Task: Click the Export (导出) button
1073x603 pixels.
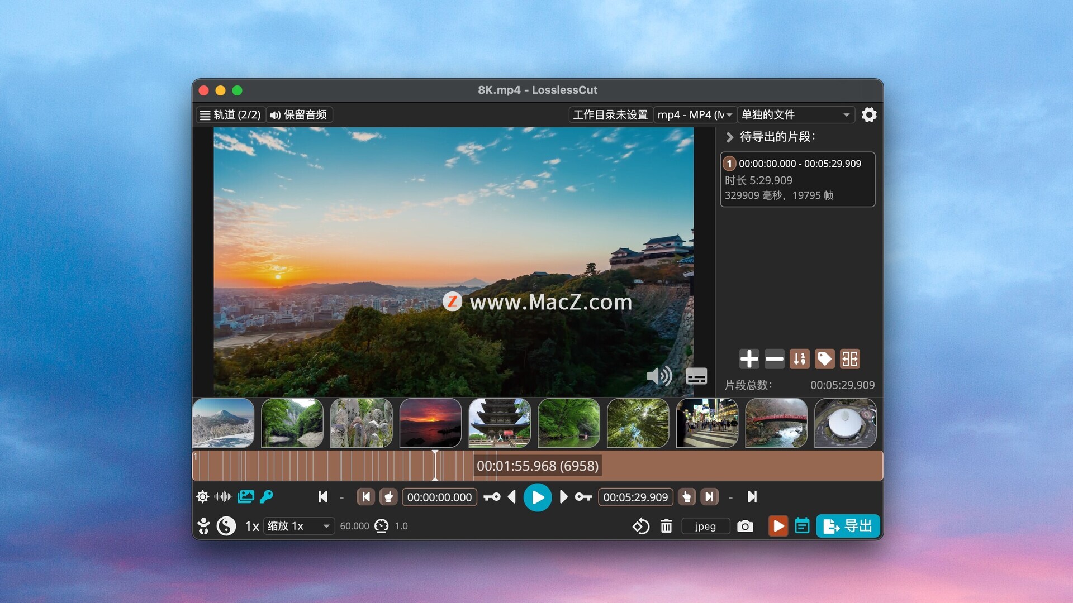Action: pos(848,526)
